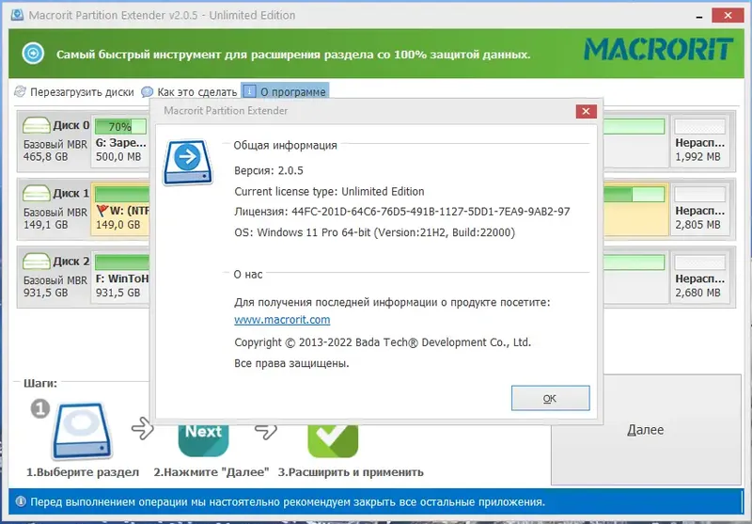Click label 1.Выберите раздел
This screenshot has width=752, height=524.
[83, 472]
